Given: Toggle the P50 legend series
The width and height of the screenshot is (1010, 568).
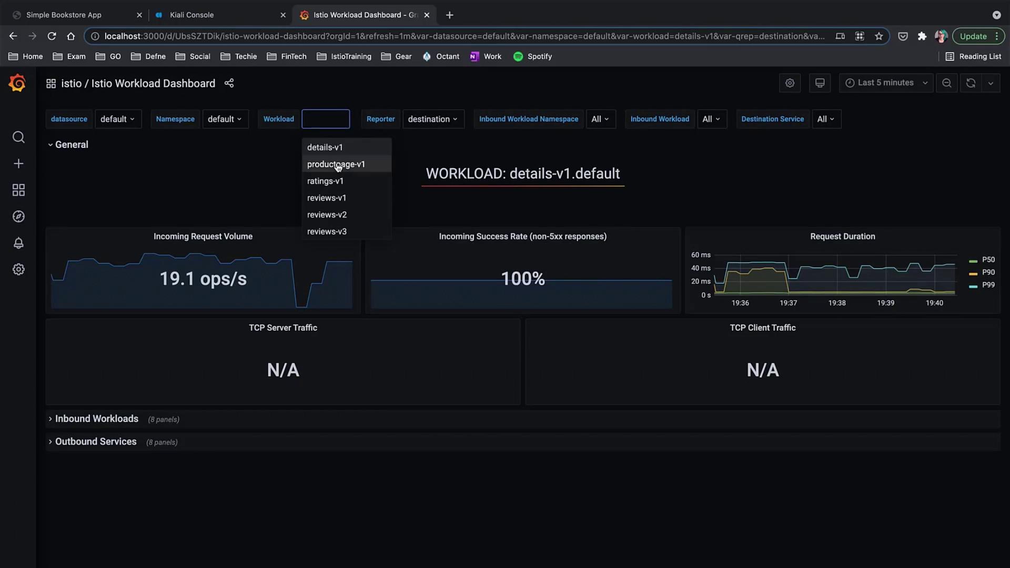Looking at the screenshot, I should click(988, 260).
